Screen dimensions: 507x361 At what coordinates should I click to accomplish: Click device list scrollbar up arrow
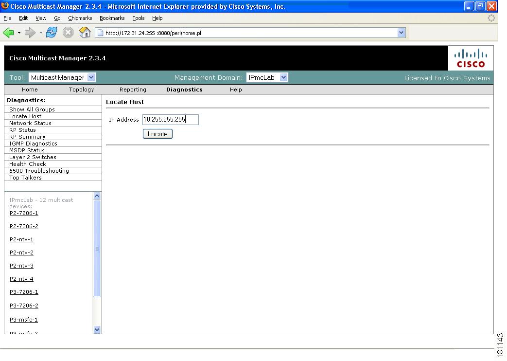pyautogui.click(x=97, y=196)
